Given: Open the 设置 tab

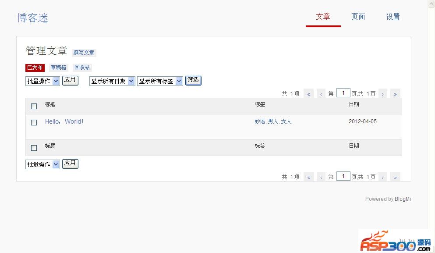Looking at the screenshot, I should (393, 17).
